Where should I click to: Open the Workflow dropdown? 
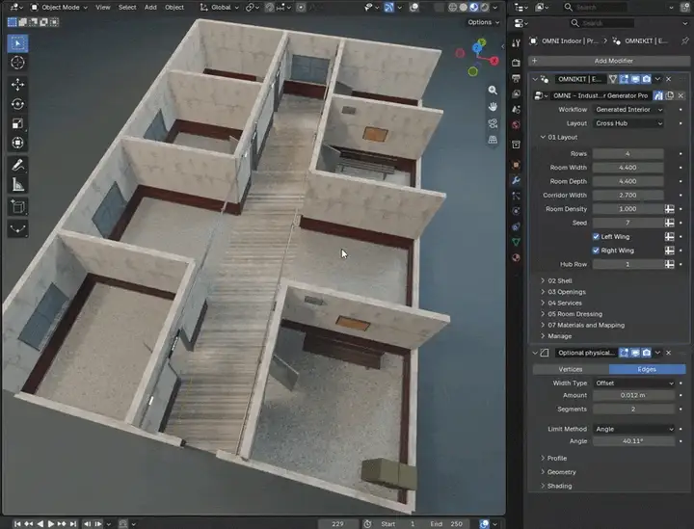point(628,109)
